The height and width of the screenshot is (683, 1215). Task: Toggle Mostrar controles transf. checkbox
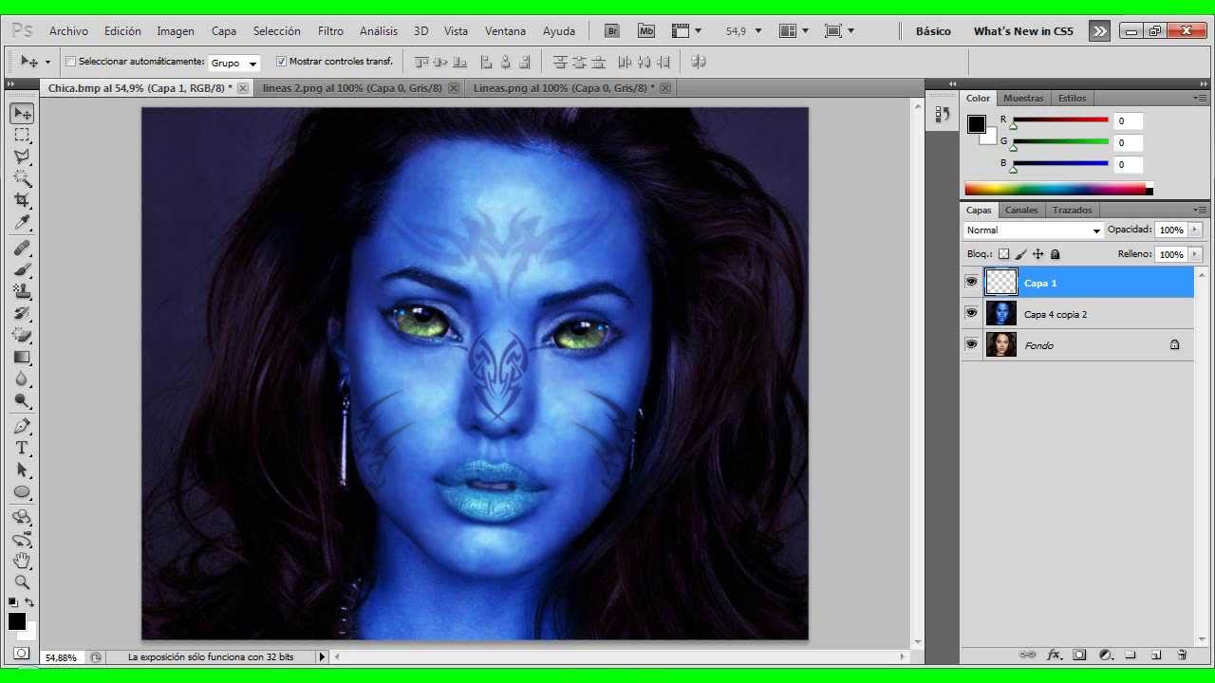[281, 62]
